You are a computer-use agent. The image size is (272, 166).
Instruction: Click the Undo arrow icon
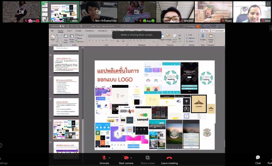pos(72,26)
